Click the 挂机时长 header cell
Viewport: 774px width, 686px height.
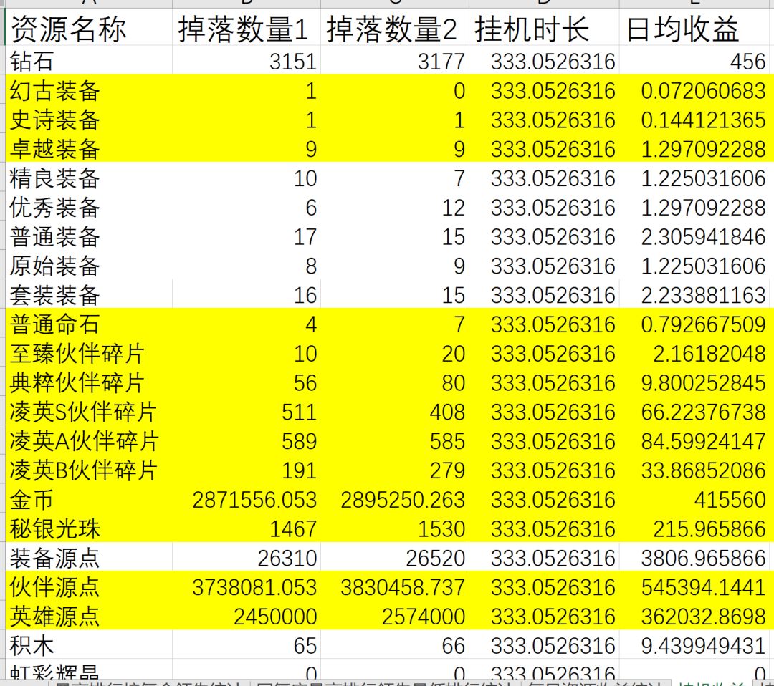(543, 28)
